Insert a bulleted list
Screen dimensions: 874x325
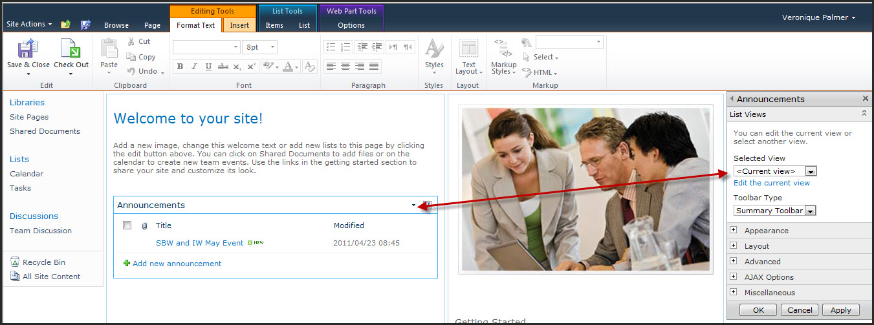click(331, 47)
